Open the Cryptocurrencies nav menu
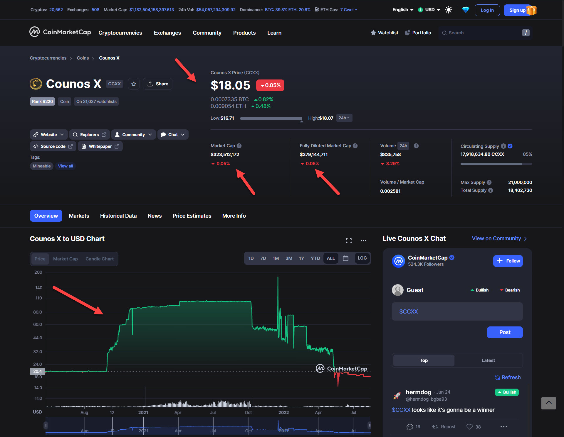The image size is (564, 437). pos(120,33)
